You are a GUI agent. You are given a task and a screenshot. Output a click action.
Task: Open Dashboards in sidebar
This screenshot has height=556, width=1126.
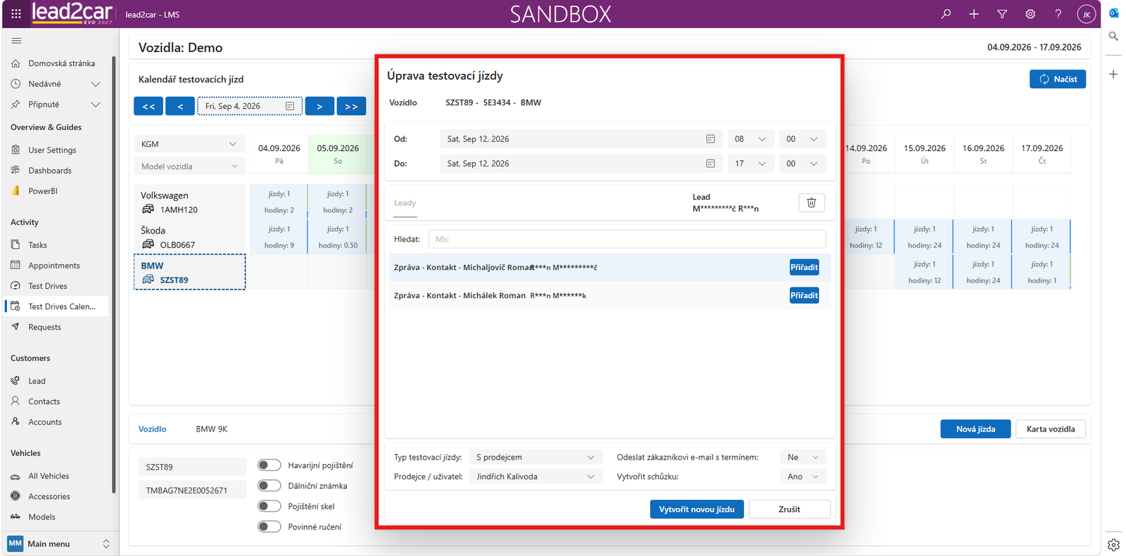pyautogui.click(x=50, y=171)
